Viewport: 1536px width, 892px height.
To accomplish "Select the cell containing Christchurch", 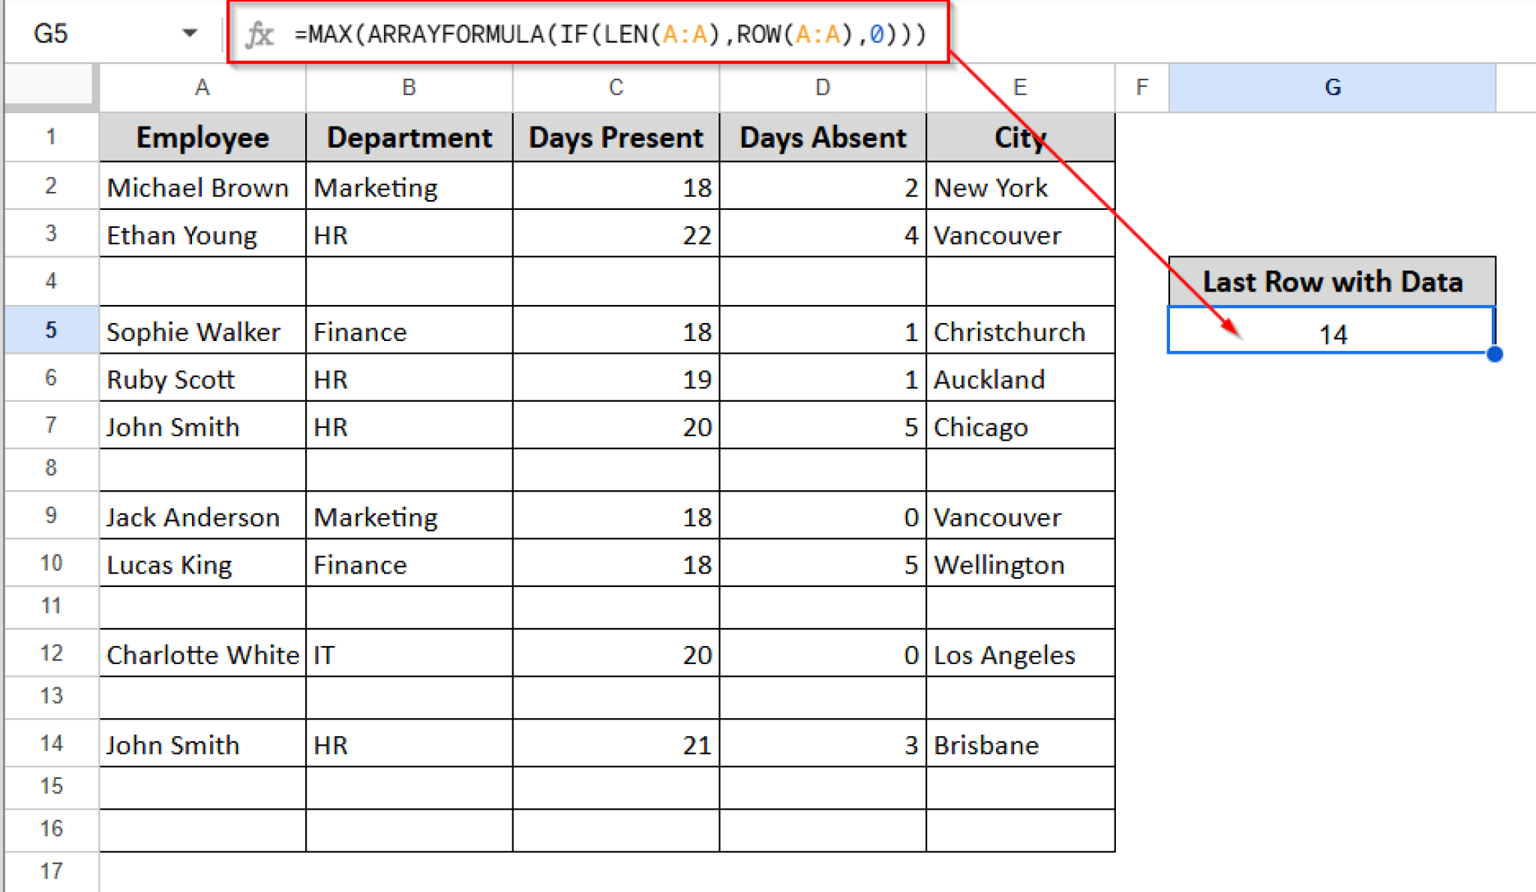I will click(x=1020, y=331).
